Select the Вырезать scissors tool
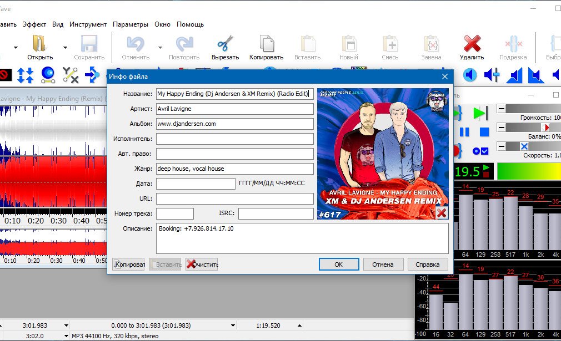This screenshot has height=341, width=561. [225, 44]
